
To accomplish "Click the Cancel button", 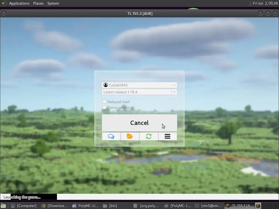I will 139,123.
